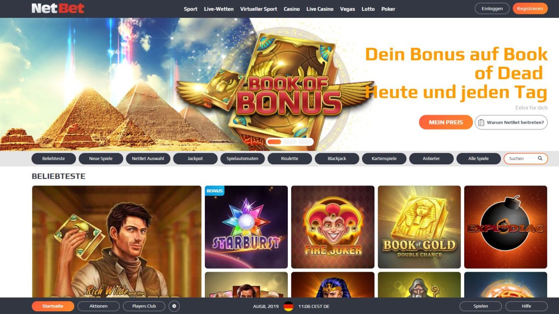Viewport: 559px width, 314px height.
Task: Open the Explodiac game tile
Action: (x=506, y=227)
